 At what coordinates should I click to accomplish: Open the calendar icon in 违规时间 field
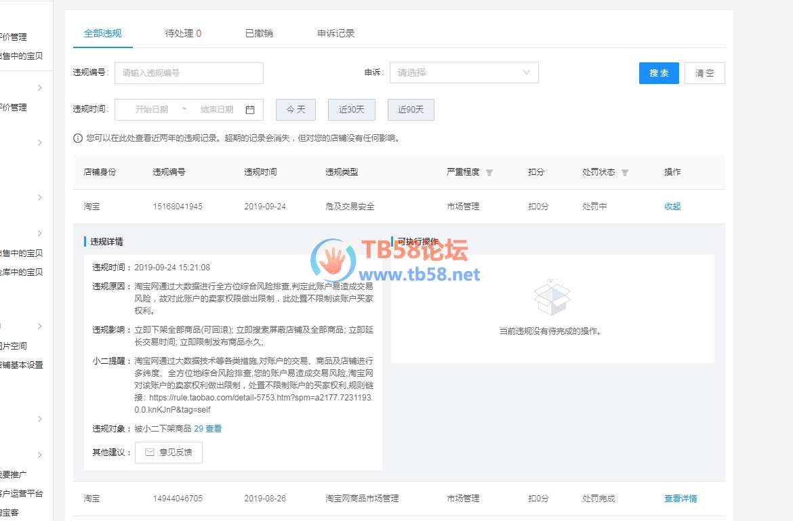click(x=250, y=110)
